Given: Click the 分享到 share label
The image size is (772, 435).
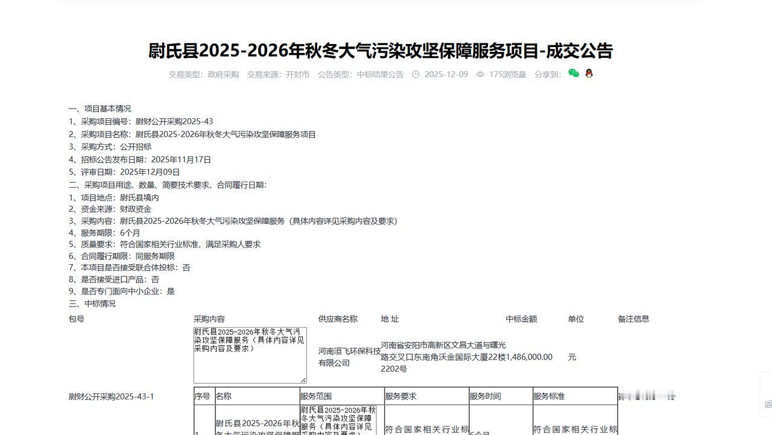Looking at the screenshot, I should 546,74.
